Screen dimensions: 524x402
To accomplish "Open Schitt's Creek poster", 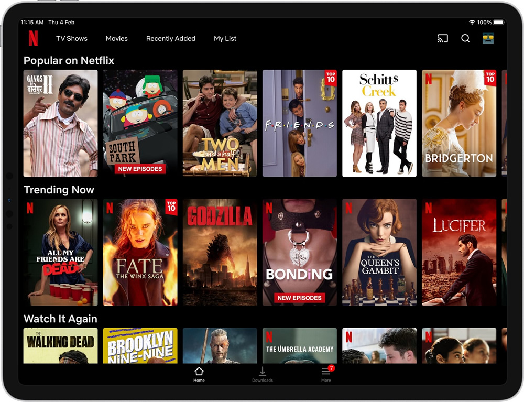I will tap(379, 123).
